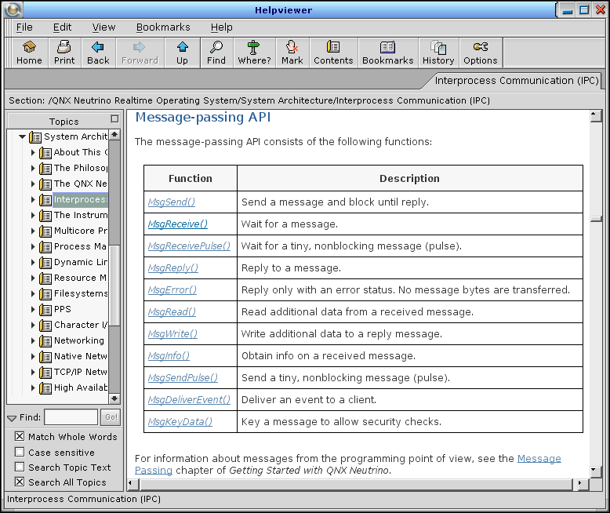Open the Find tool in toolbar

[x=216, y=53]
